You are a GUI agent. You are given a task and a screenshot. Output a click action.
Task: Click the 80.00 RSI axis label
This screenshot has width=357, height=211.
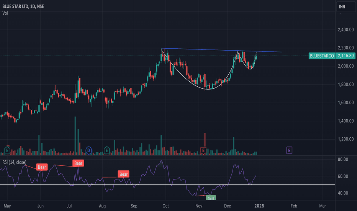343,159
